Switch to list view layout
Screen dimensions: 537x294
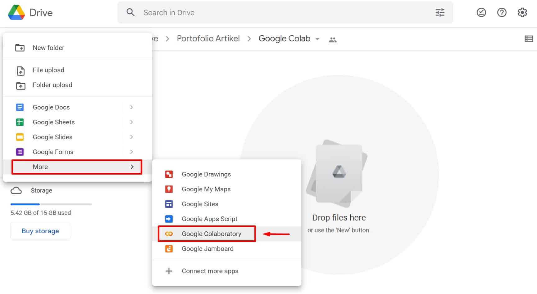pos(529,38)
